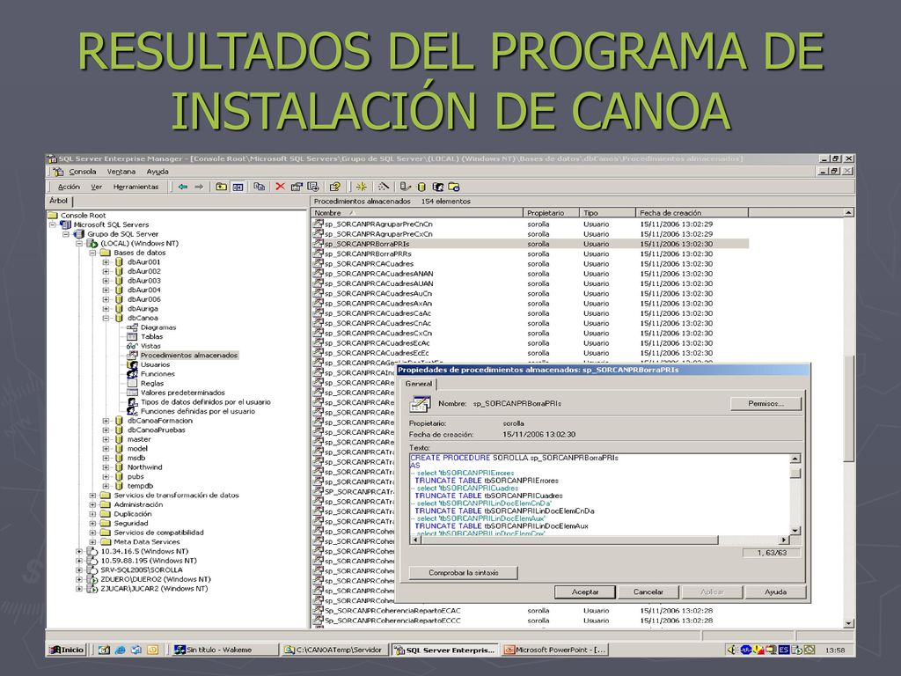Expand Servicios de transformación de datos
Image resolution: width=901 pixels, height=676 pixels.
click(92, 495)
